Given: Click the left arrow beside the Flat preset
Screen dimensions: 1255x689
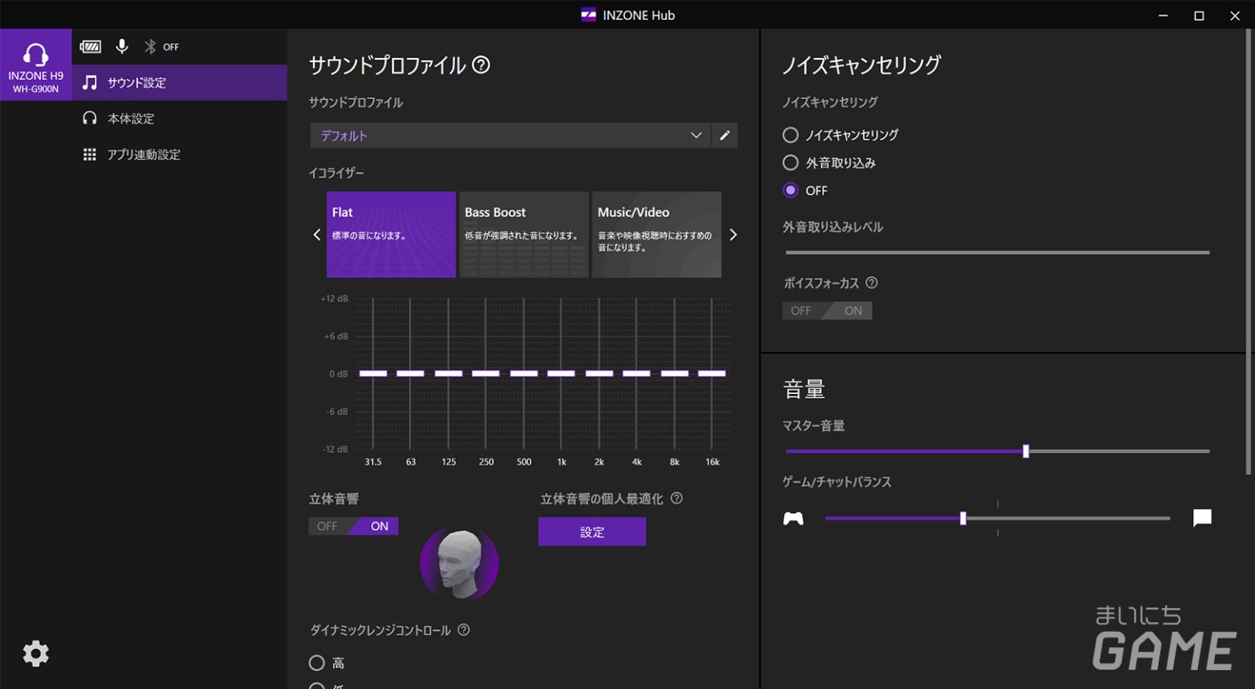Looking at the screenshot, I should (x=317, y=235).
